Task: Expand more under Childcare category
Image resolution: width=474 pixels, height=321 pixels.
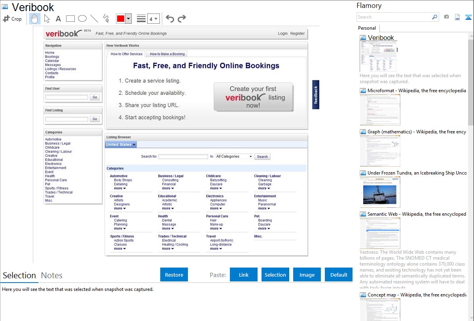Action: click(216, 188)
